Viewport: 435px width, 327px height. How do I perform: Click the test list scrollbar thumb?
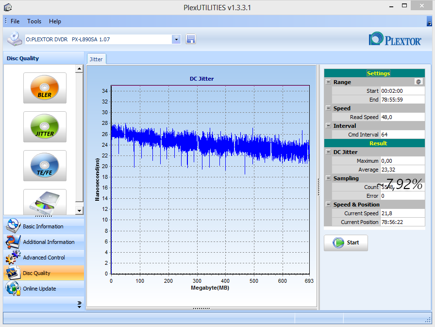(x=79, y=138)
